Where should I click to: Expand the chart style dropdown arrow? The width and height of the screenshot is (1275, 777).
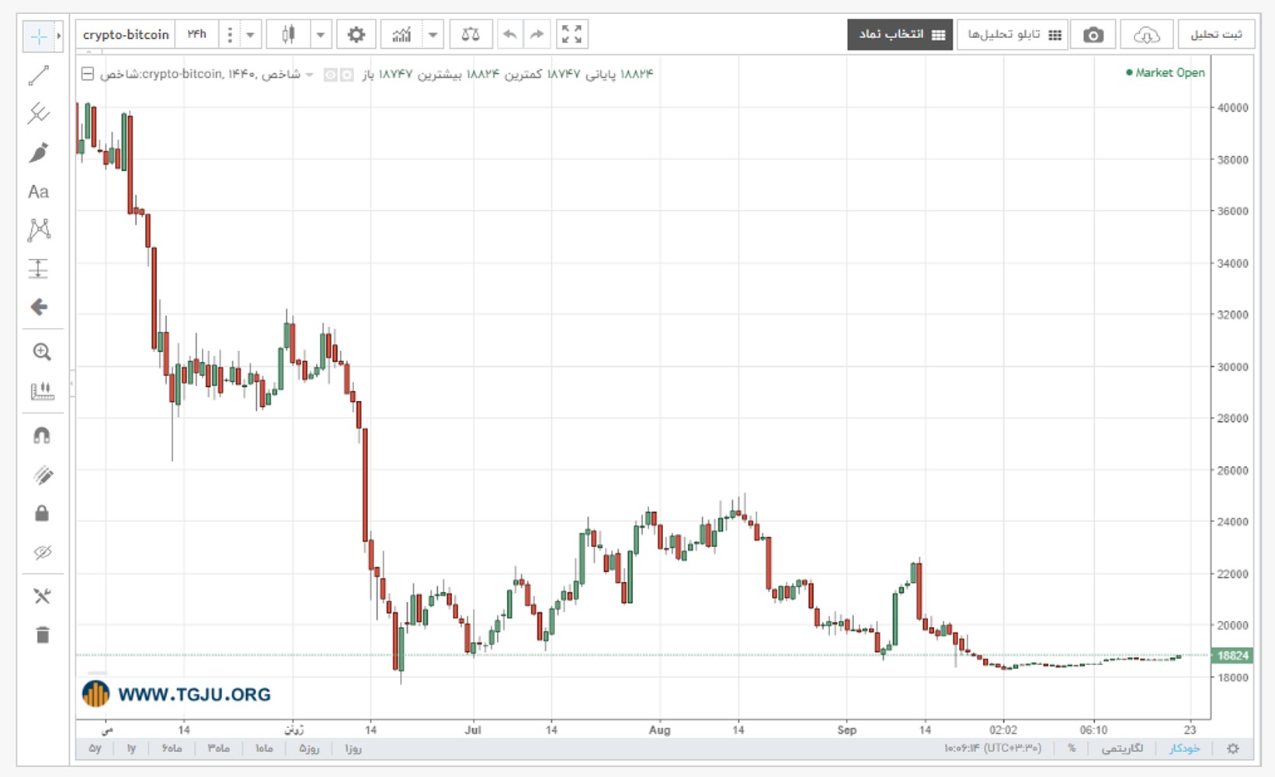click(321, 35)
